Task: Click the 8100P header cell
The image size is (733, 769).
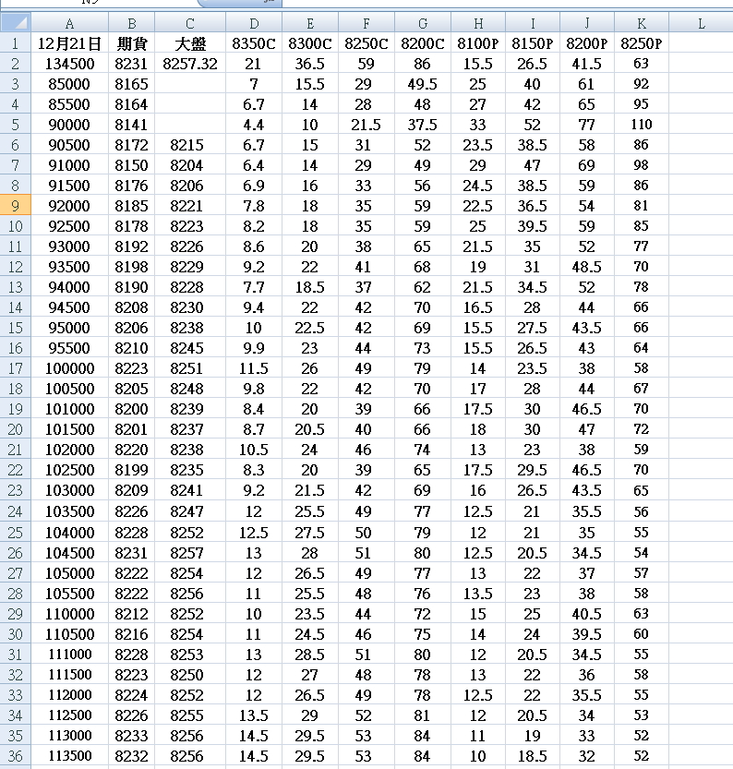Action: tap(478, 43)
